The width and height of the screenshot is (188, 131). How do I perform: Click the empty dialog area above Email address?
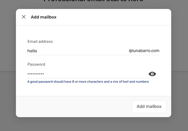(x=94, y=32)
